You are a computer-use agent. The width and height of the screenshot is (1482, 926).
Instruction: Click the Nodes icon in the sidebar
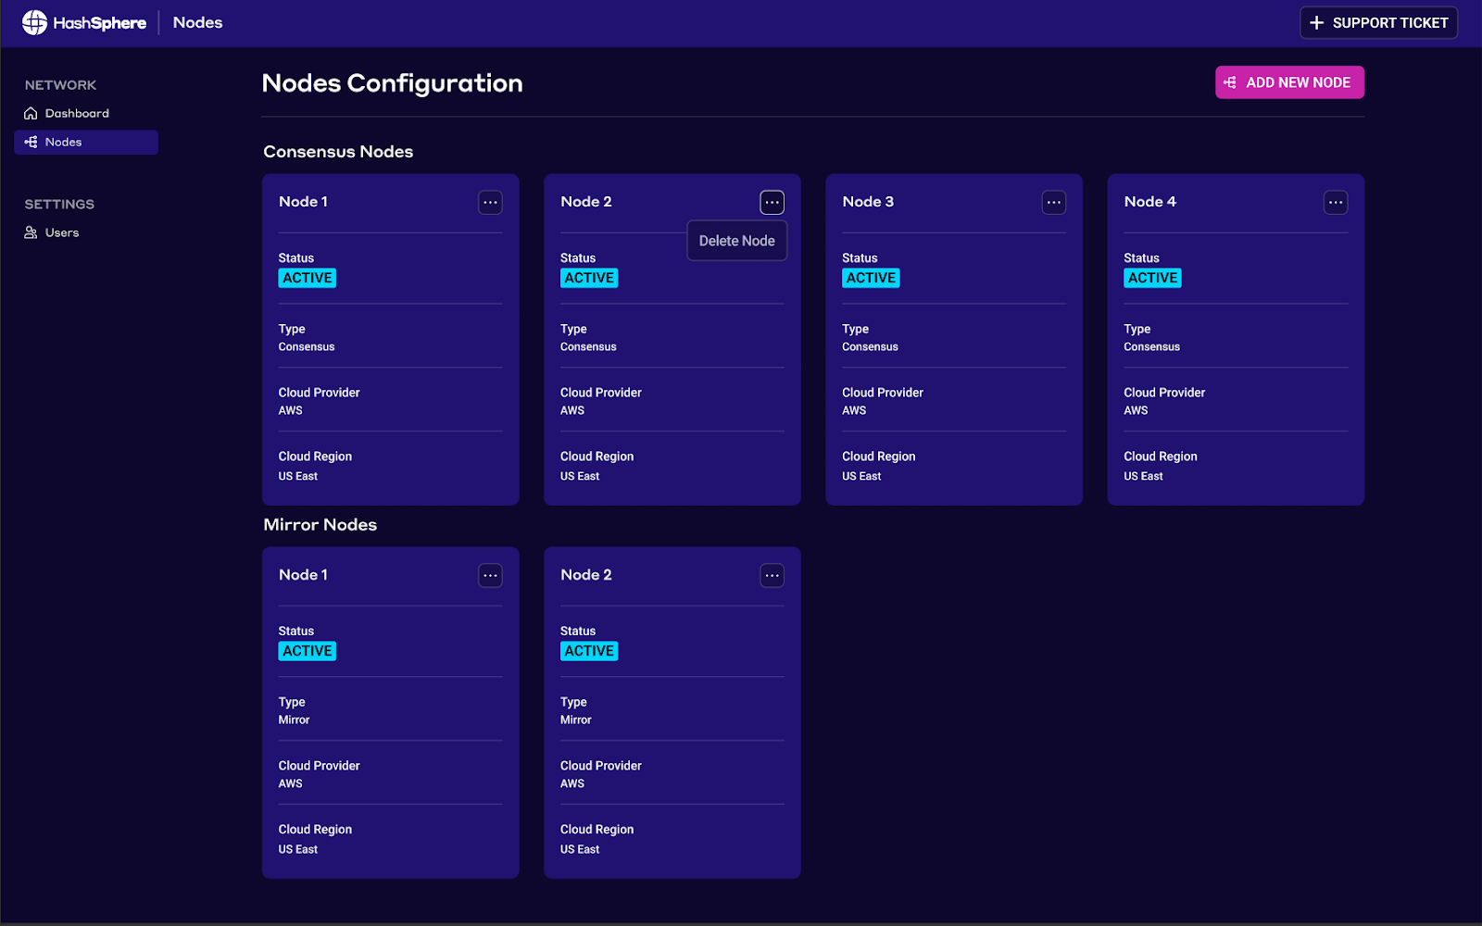coord(31,142)
